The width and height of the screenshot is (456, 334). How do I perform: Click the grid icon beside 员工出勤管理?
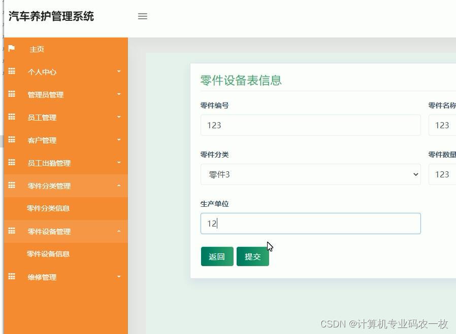pyautogui.click(x=12, y=163)
